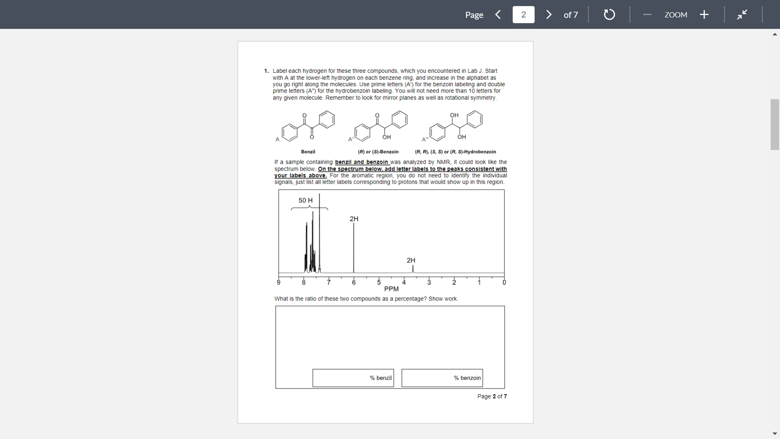Click the question 1 instruction text
Viewport: 780px width, 439px height.
click(x=386, y=84)
